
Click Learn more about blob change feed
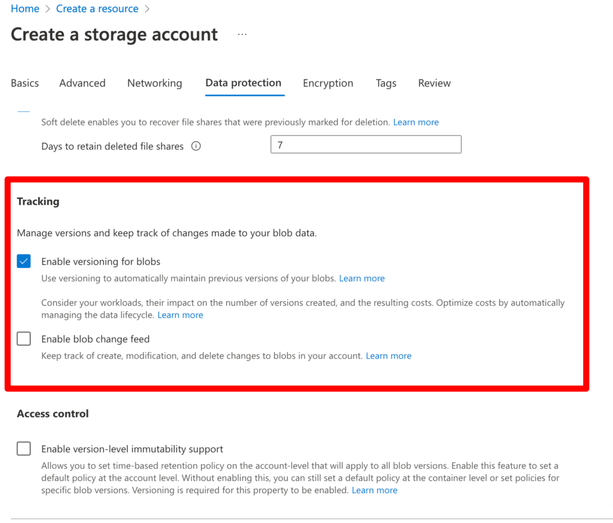389,356
